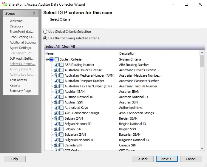Image resolution: width=207 pixels, height=167 pixels.
Task: Click the Cancel button
Action: pyautogui.click(x=191, y=159)
